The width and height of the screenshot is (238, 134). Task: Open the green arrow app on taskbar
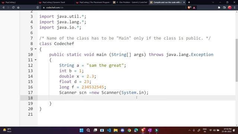point(157,130)
